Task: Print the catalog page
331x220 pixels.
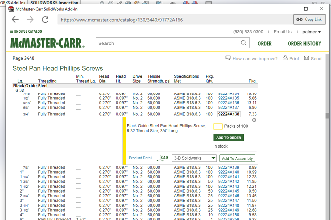Action: (291, 58)
